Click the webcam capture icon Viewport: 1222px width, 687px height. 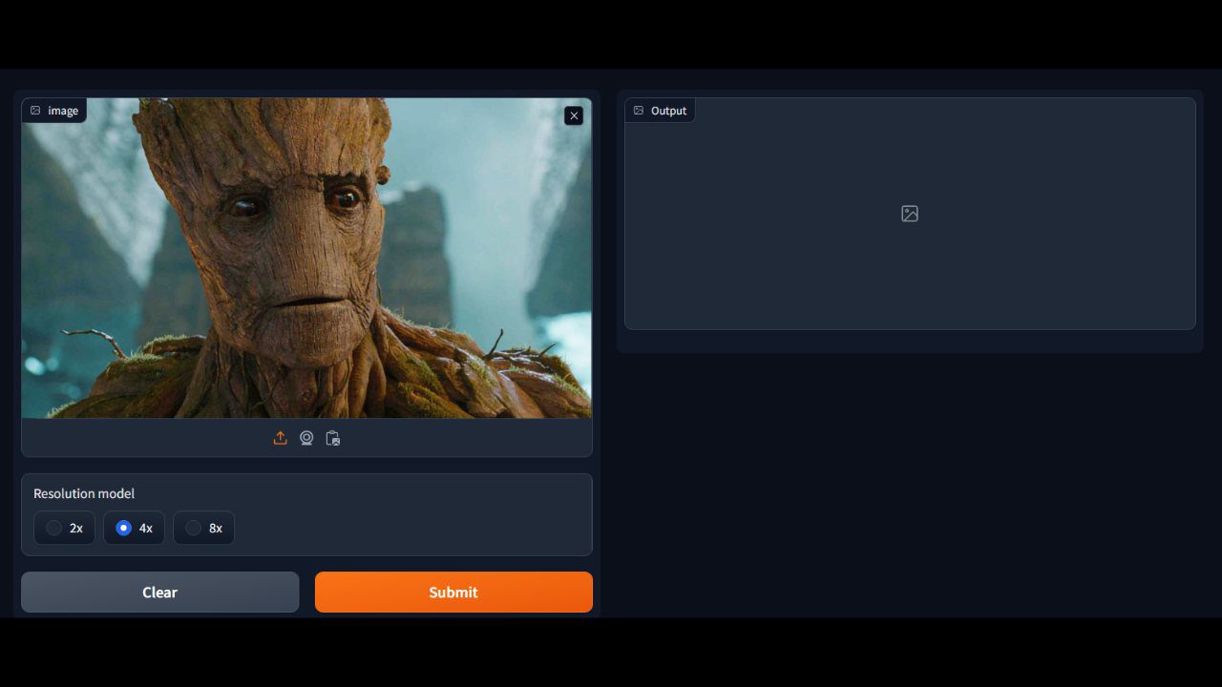(306, 438)
